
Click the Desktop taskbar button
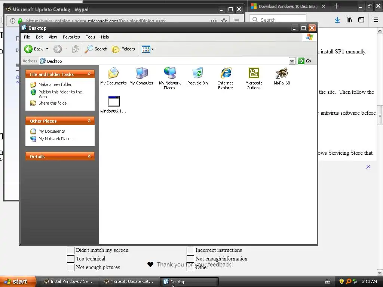click(x=189, y=281)
